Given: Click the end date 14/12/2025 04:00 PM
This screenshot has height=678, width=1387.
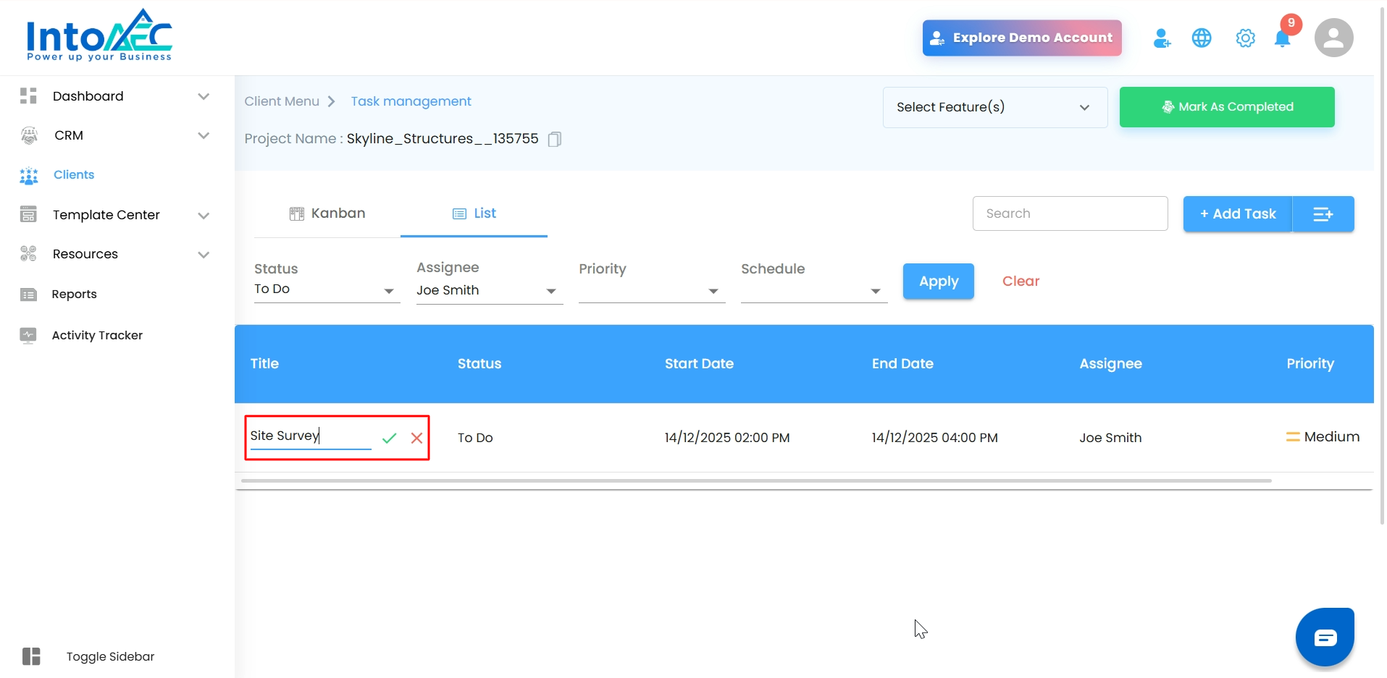Looking at the screenshot, I should tap(934, 438).
